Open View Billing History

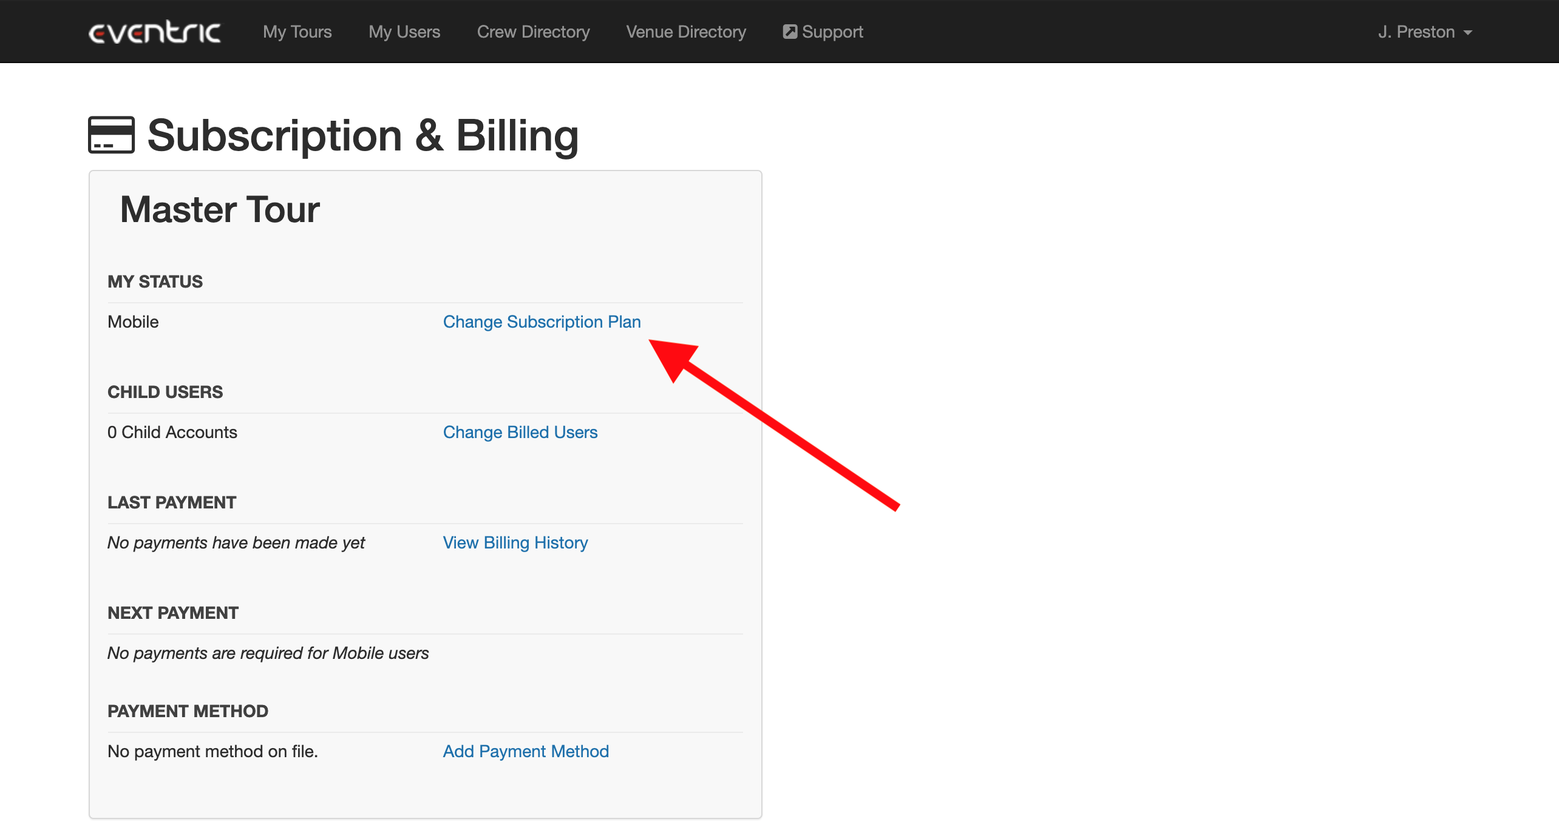pyautogui.click(x=515, y=542)
